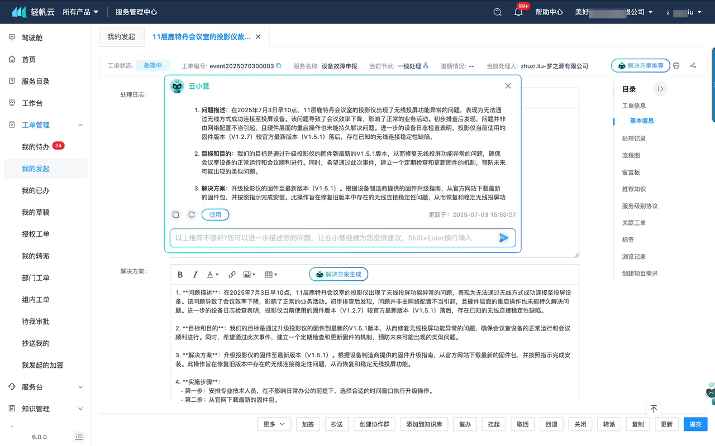The height and width of the screenshot is (446, 715).
Task: Collapse the 目录 panel with arrow icon
Action: click(660, 89)
